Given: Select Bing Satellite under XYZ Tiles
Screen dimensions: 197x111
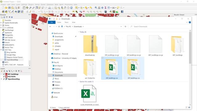Looking at the screenshot, I should point(11,52).
